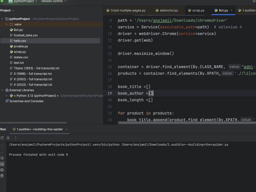Click the '# selenium 4' comment
Viewport: 256px width, 192px height.
click(x=228, y=27)
